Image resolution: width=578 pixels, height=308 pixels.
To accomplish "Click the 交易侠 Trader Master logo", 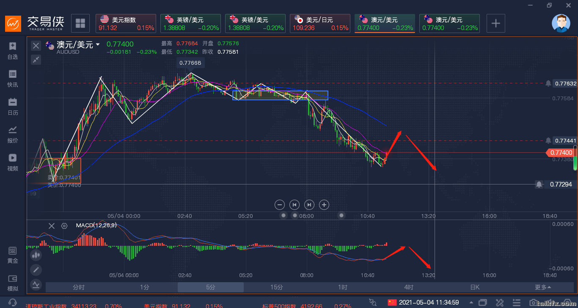I will (x=34, y=23).
